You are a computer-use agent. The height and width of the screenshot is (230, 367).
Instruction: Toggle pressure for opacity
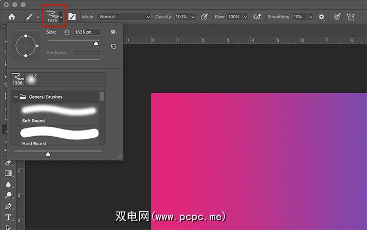205,17
